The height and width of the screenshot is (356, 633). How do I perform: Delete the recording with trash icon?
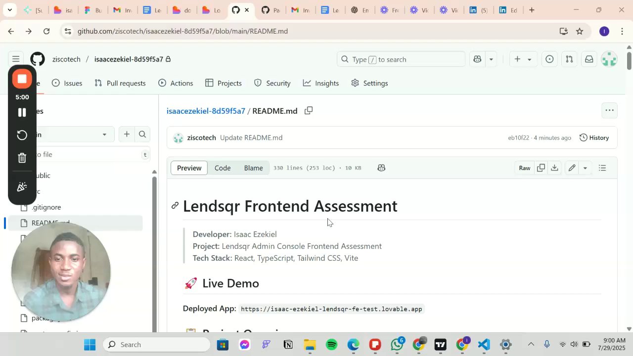(x=22, y=158)
